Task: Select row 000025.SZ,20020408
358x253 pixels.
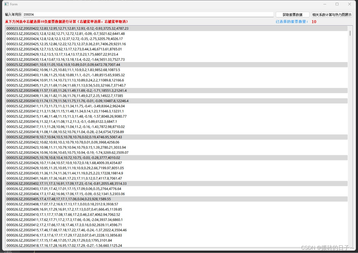Action: click(176, 91)
